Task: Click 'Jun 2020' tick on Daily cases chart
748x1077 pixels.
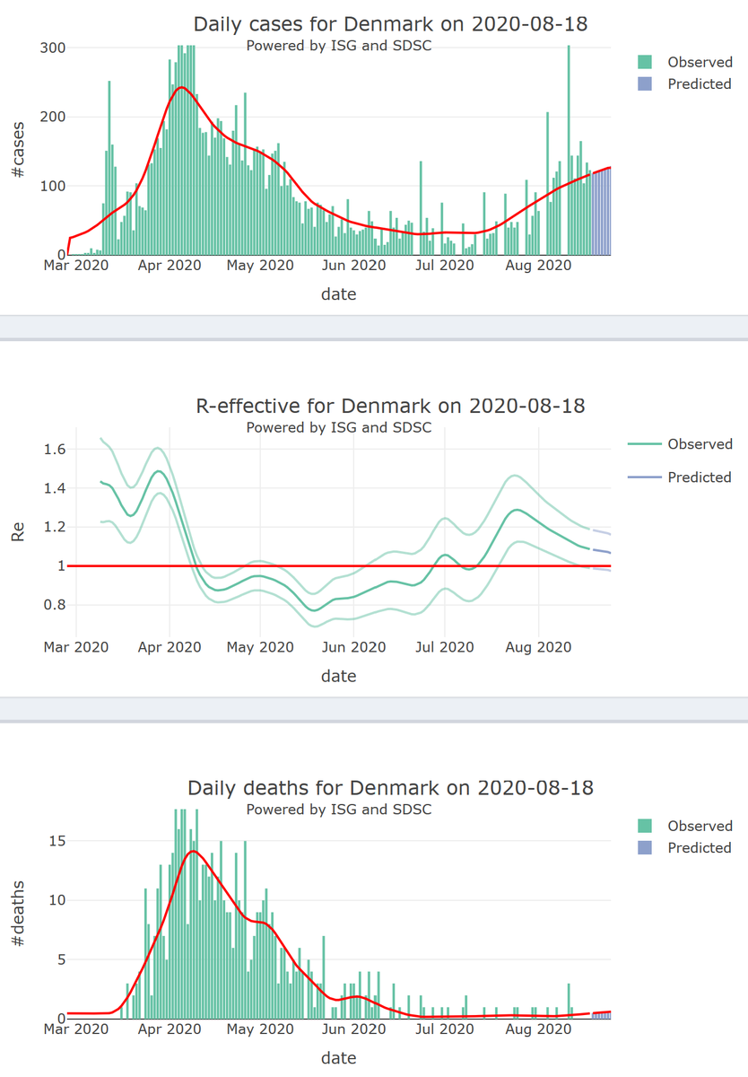Action: pyautogui.click(x=353, y=266)
